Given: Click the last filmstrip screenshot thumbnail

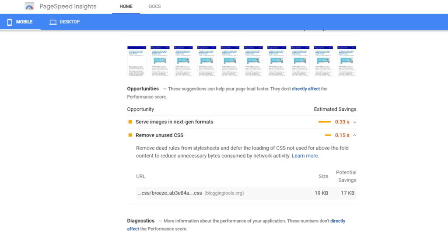Looking at the screenshot, I should (347, 61).
